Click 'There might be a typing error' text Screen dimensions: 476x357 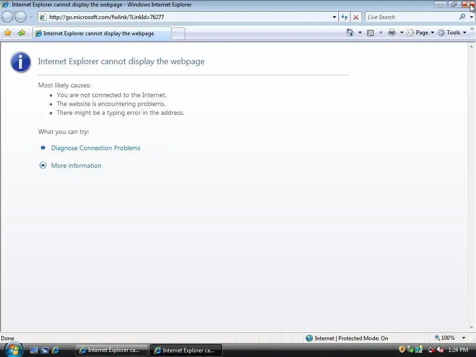click(x=120, y=112)
